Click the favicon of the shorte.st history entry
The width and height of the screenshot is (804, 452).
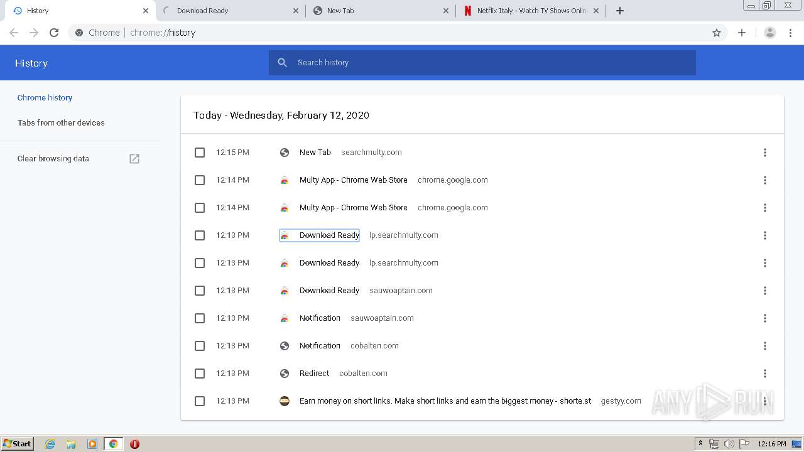tap(285, 401)
